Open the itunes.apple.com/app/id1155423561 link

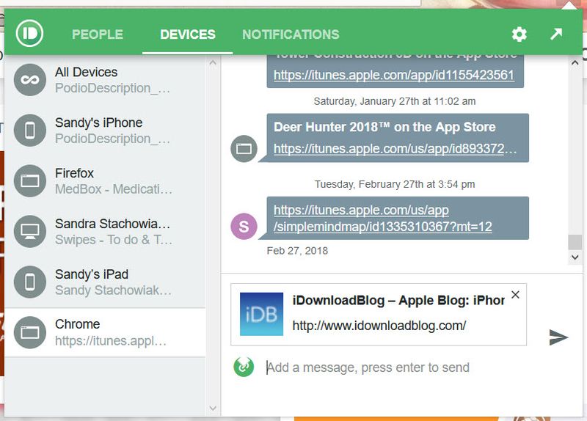(x=394, y=75)
